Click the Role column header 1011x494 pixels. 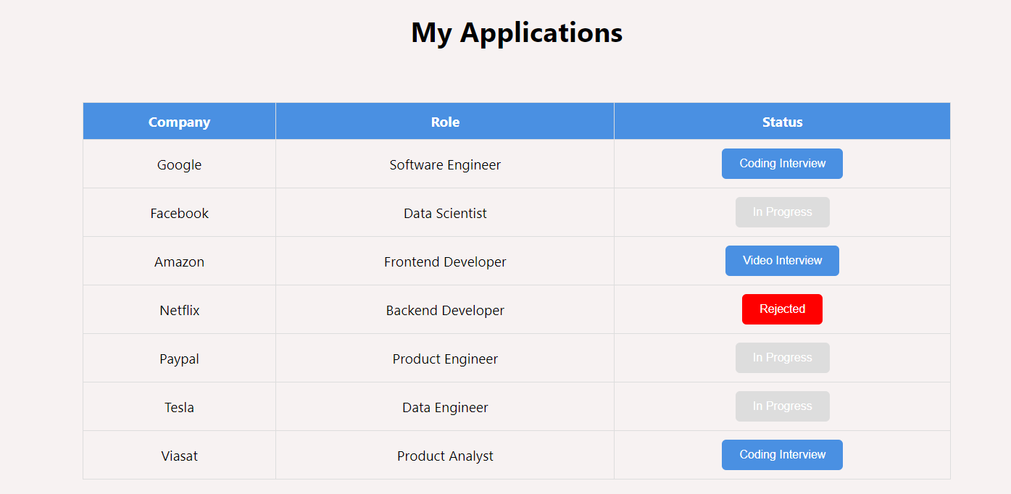click(445, 122)
